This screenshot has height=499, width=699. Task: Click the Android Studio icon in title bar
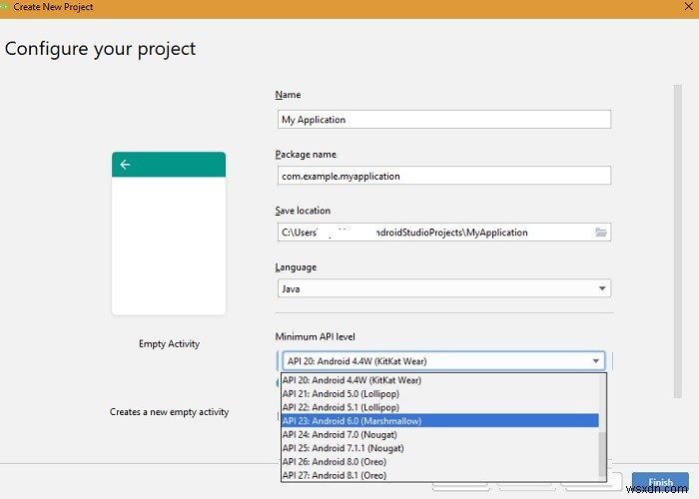click(x=4, y=7)
